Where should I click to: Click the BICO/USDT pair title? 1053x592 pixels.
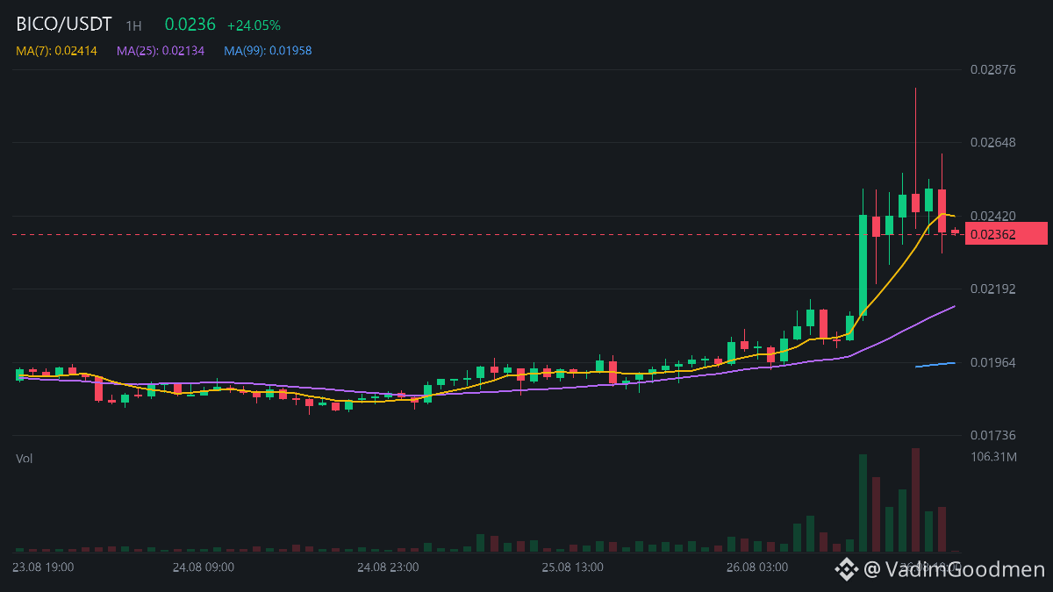64,25
